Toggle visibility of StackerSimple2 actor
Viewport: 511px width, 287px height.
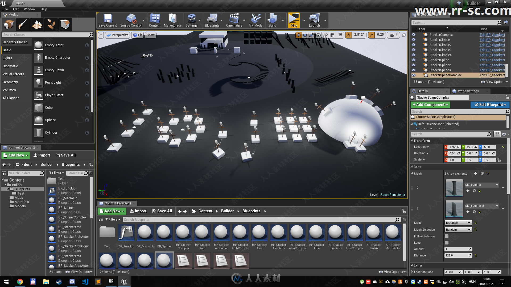(x=413, y=45)
